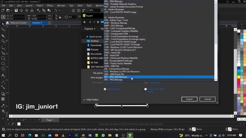Viewport: 246px width, 138px height.
Task: Pick the red palette swatch
Action: click(x=239, y=80)
